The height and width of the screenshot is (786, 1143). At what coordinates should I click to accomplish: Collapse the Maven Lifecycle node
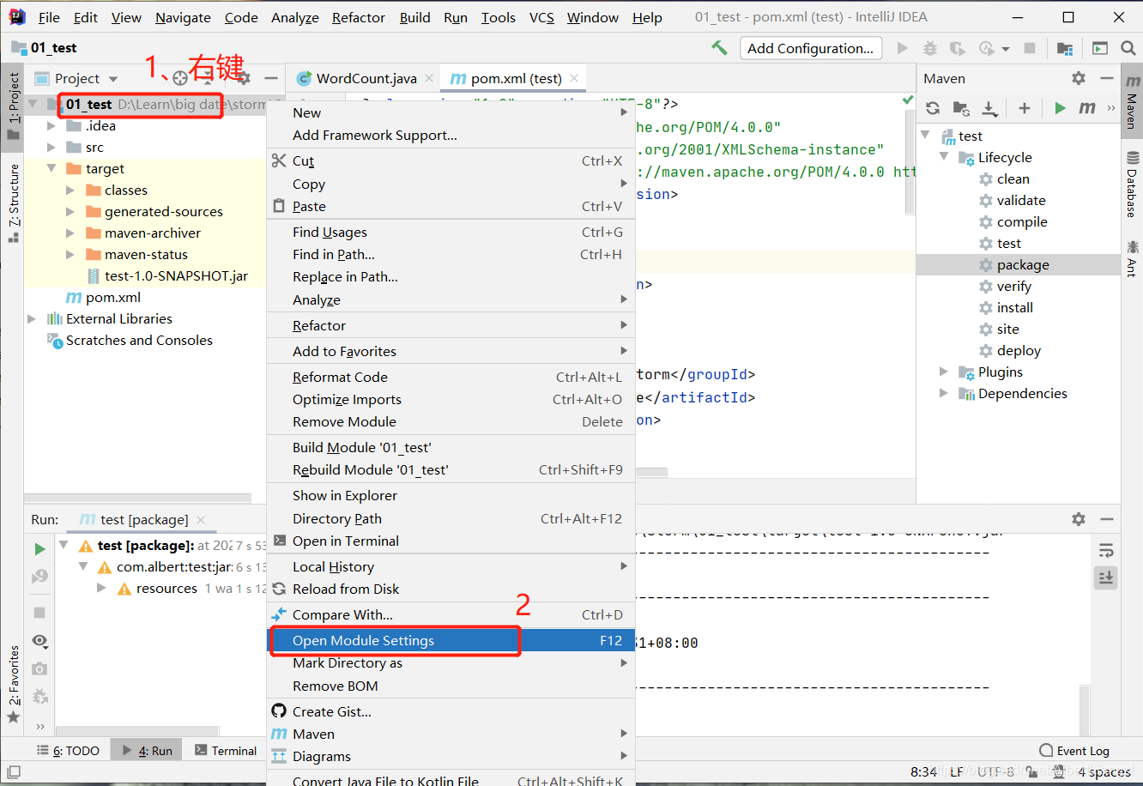coord(944,157)
